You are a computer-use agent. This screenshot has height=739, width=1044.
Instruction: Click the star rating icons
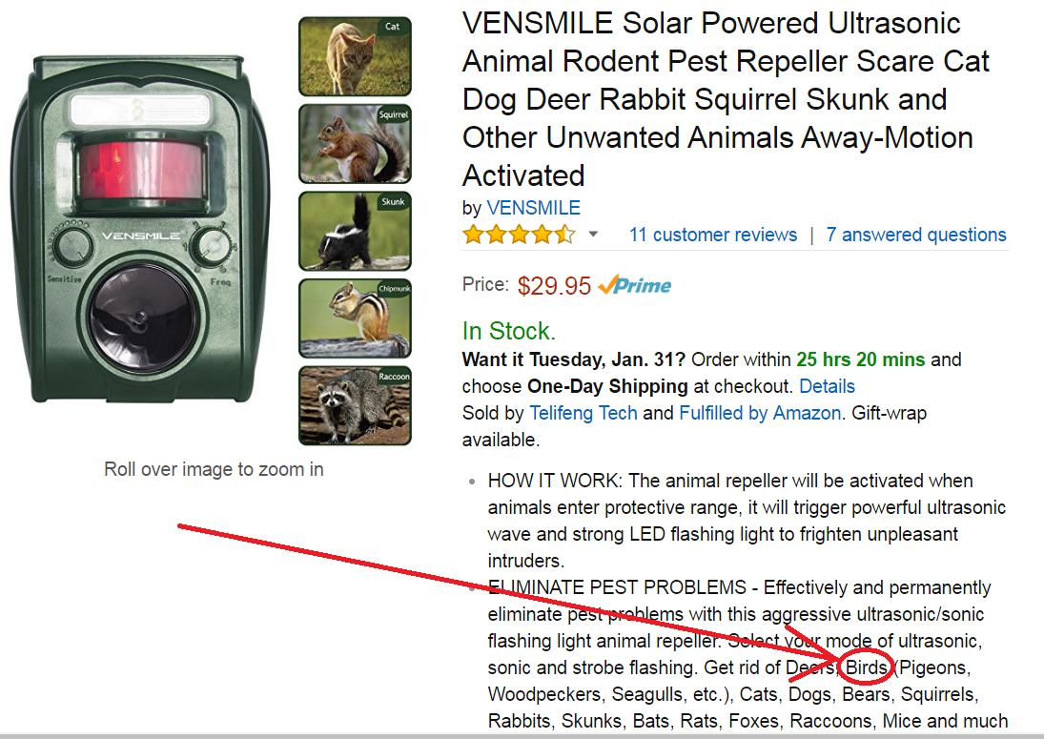click(520, 235)
